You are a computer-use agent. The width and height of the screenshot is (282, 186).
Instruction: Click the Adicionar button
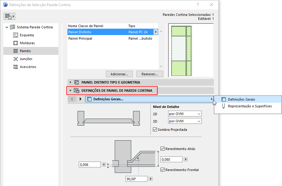click(x=119, y=74)
